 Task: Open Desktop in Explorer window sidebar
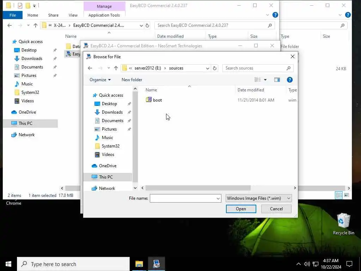pos(29,50)
